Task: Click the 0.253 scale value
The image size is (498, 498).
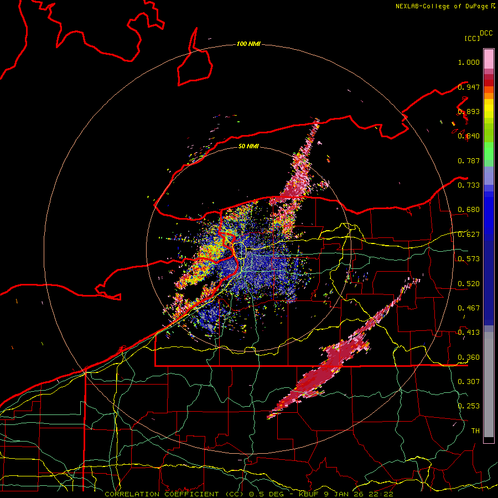Action: 469,406
